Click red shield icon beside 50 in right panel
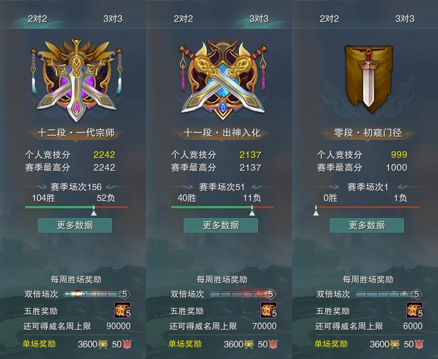438x359 pixels. pyautogui.click(x=419, y=344)
